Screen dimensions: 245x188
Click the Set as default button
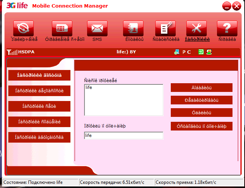[x=201, y=126]
